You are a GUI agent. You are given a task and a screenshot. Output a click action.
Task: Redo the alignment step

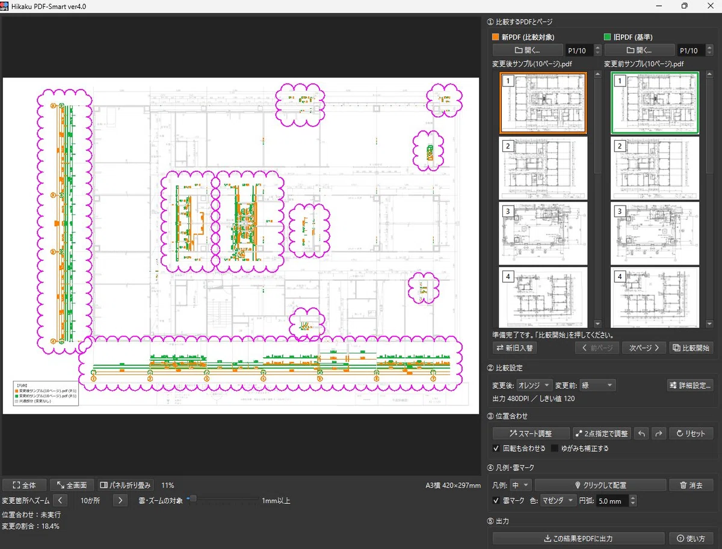coord(659,434)
